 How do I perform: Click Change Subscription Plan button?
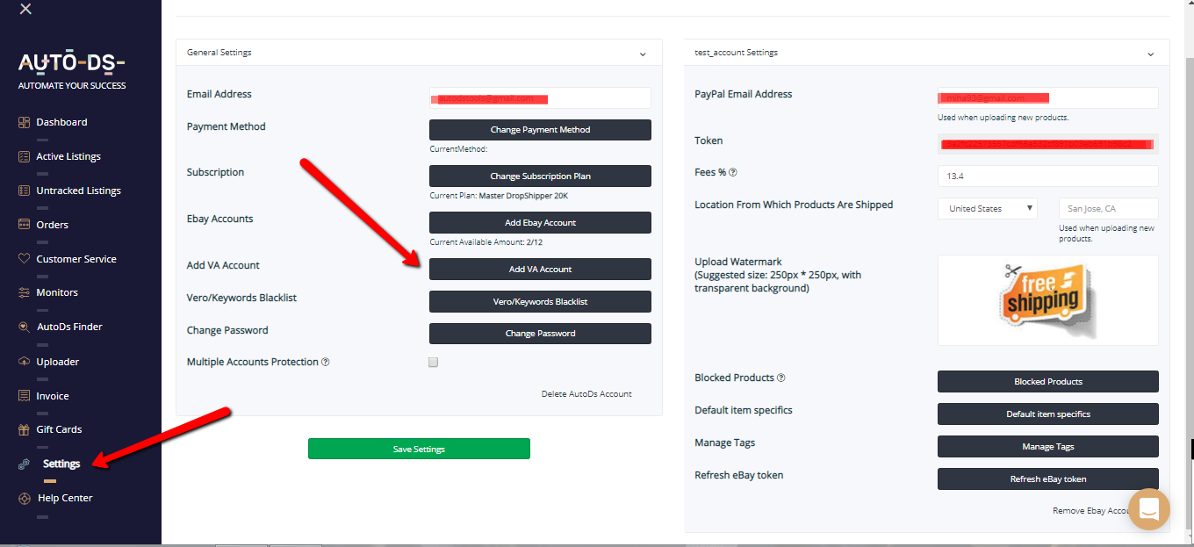[540, 176]
